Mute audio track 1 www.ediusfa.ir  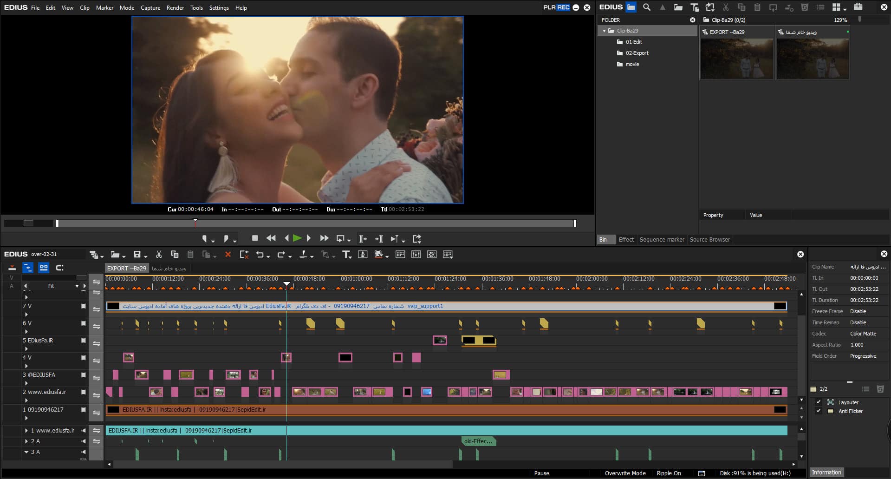84,431
